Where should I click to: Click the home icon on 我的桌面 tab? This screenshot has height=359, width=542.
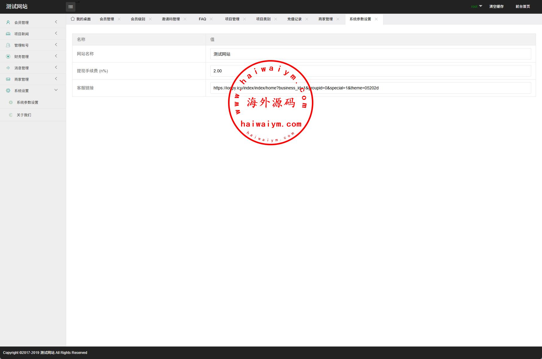point(73,19)
